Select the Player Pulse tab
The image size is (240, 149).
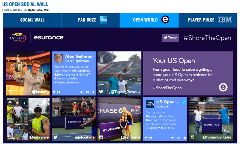(x=208, y=20)
